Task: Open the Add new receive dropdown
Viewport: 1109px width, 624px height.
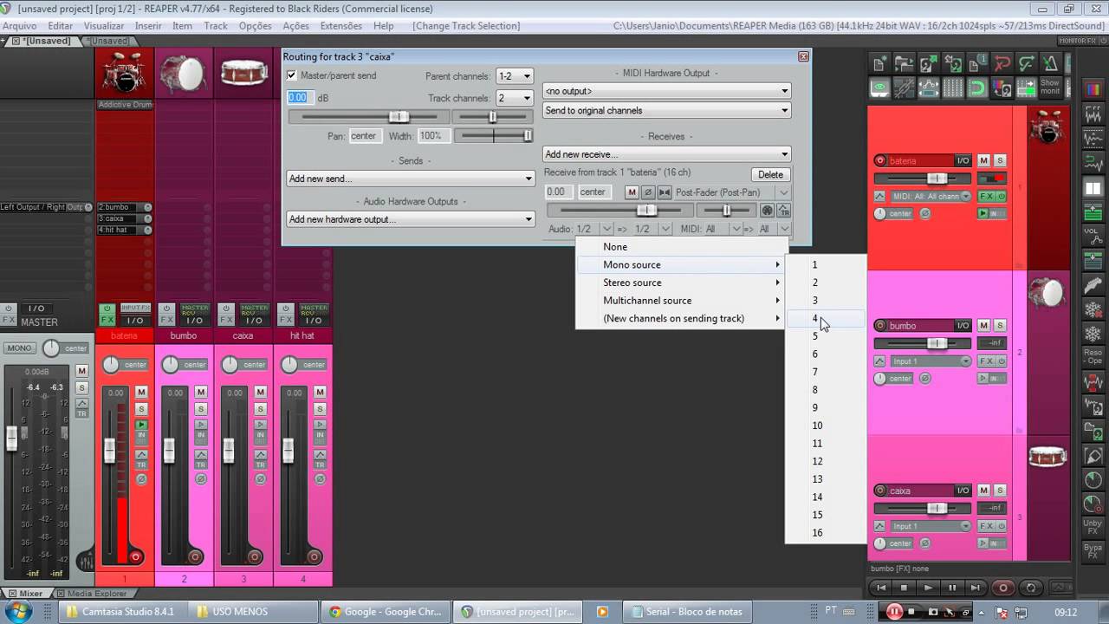Action: click(666, 154)
